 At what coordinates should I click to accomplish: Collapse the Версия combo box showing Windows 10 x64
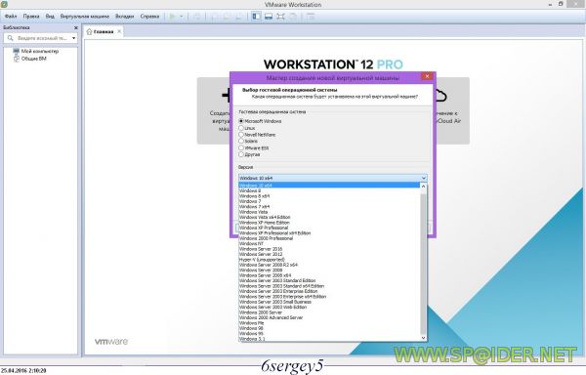[333, 178]
